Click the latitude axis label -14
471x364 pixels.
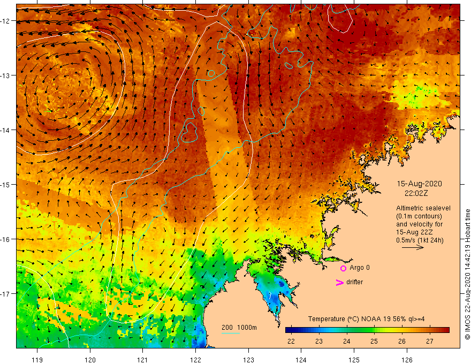point(6,130)
